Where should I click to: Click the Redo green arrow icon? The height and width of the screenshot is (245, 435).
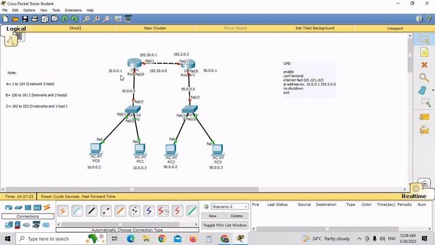pyautogui.click(x=74, y=19)
